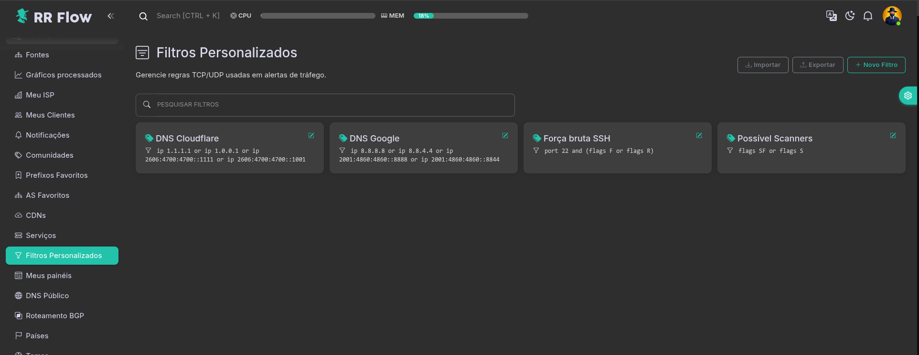
Task: Click the edit icon on DNS Cloudflare card
Action: [311, 136]
